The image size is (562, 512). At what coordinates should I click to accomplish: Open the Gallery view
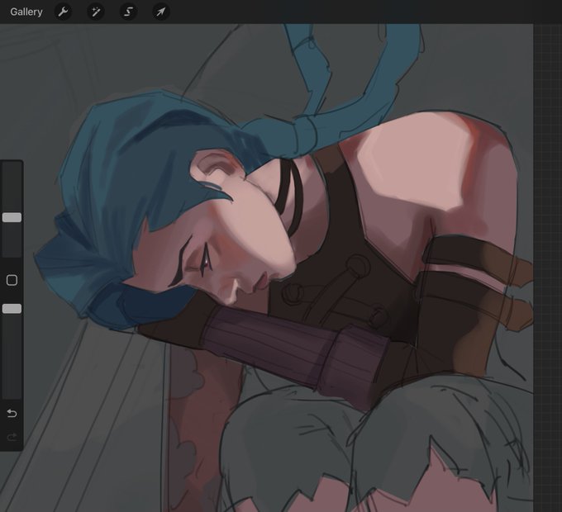26,12
